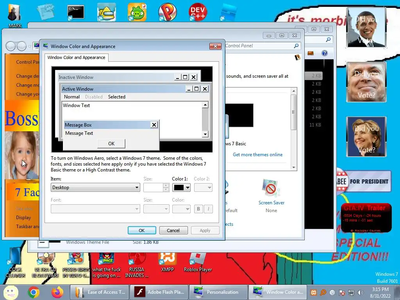Open the Font Size dropdown
Image resolution: width=400 pixels, height=300 pixels.
point(156,209)
